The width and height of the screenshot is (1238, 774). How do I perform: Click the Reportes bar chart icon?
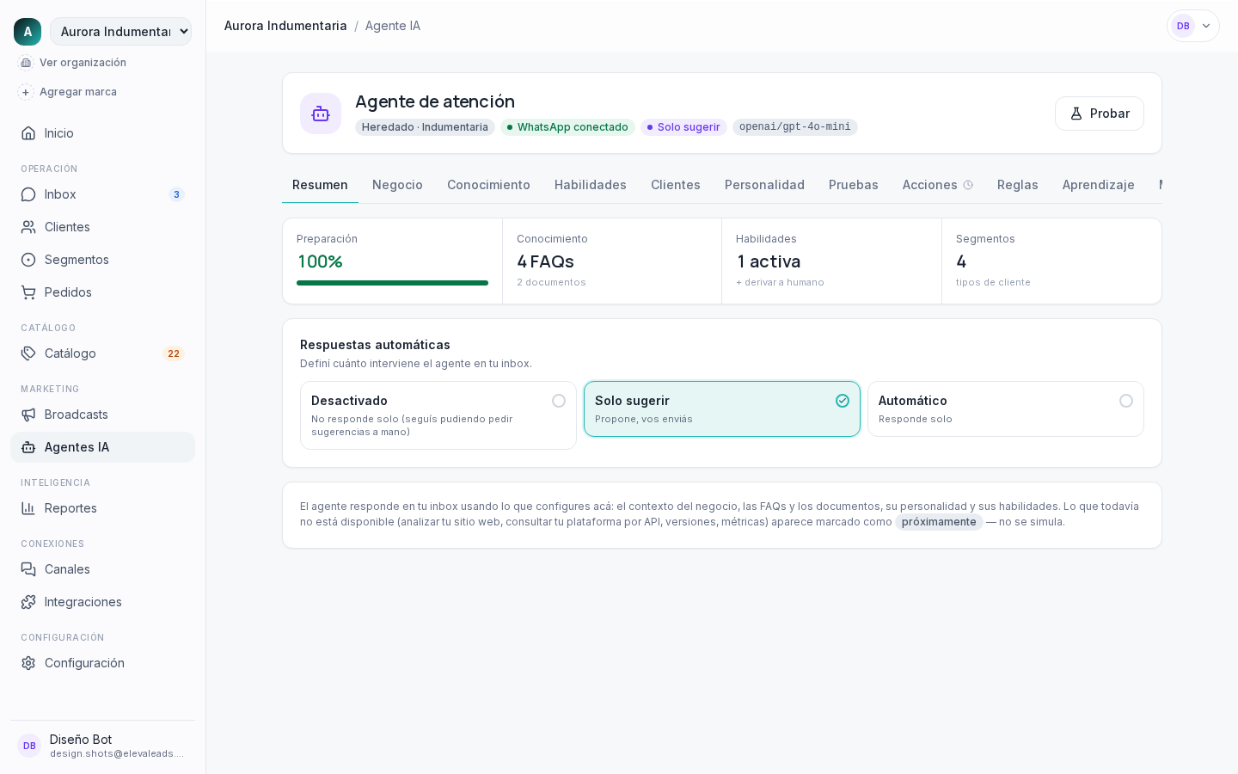coord(28,508)
